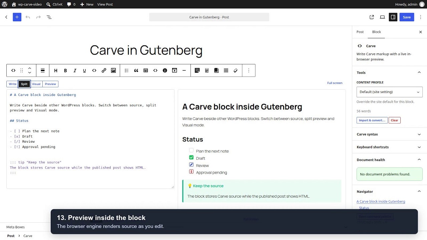The image size is (427, 240).
Task: Switch to Write mode
Action: pos(13,84)
